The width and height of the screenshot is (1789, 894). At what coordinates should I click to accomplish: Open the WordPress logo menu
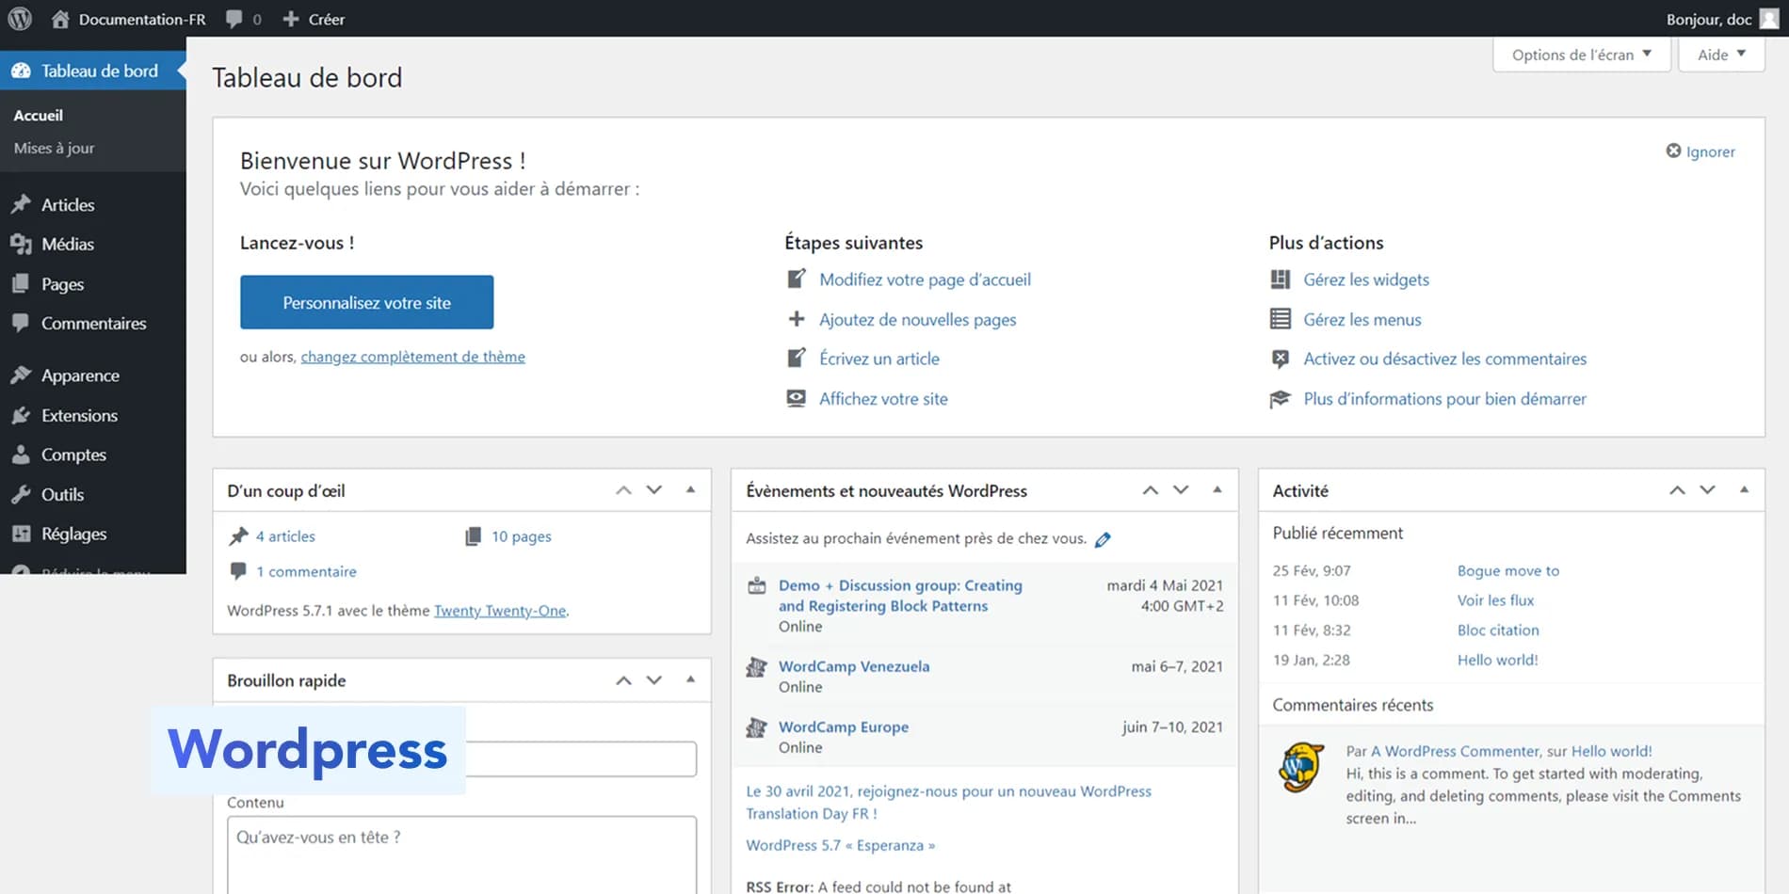click(x=19, y=18)
